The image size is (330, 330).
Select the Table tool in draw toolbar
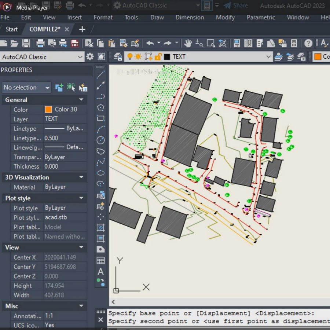click(x=100, y=261)
